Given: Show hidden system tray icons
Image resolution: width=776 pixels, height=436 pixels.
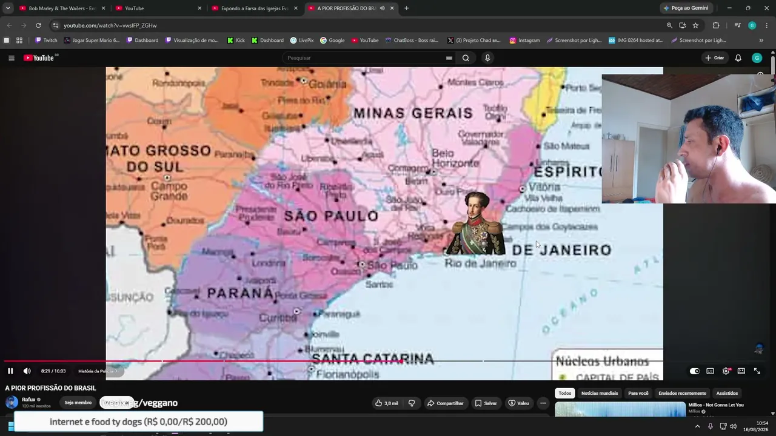Looking at the screenshot, I should (697, 426).
